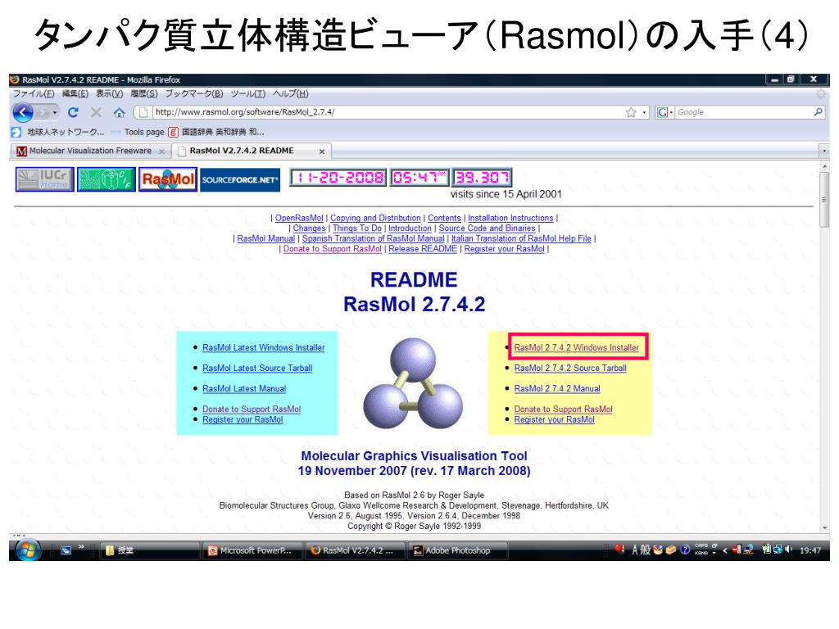This screenshot has height=629, width=839.
Task: Open the 国語辞典 英和辞典 bookmark
Action: [216, 132]
